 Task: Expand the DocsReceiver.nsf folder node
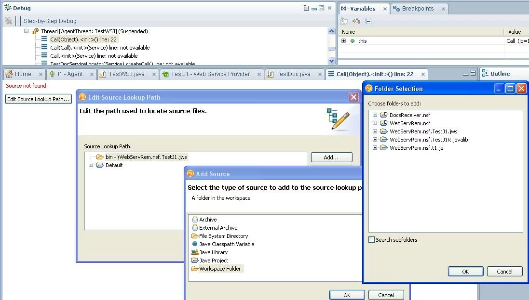click(375, 115)
